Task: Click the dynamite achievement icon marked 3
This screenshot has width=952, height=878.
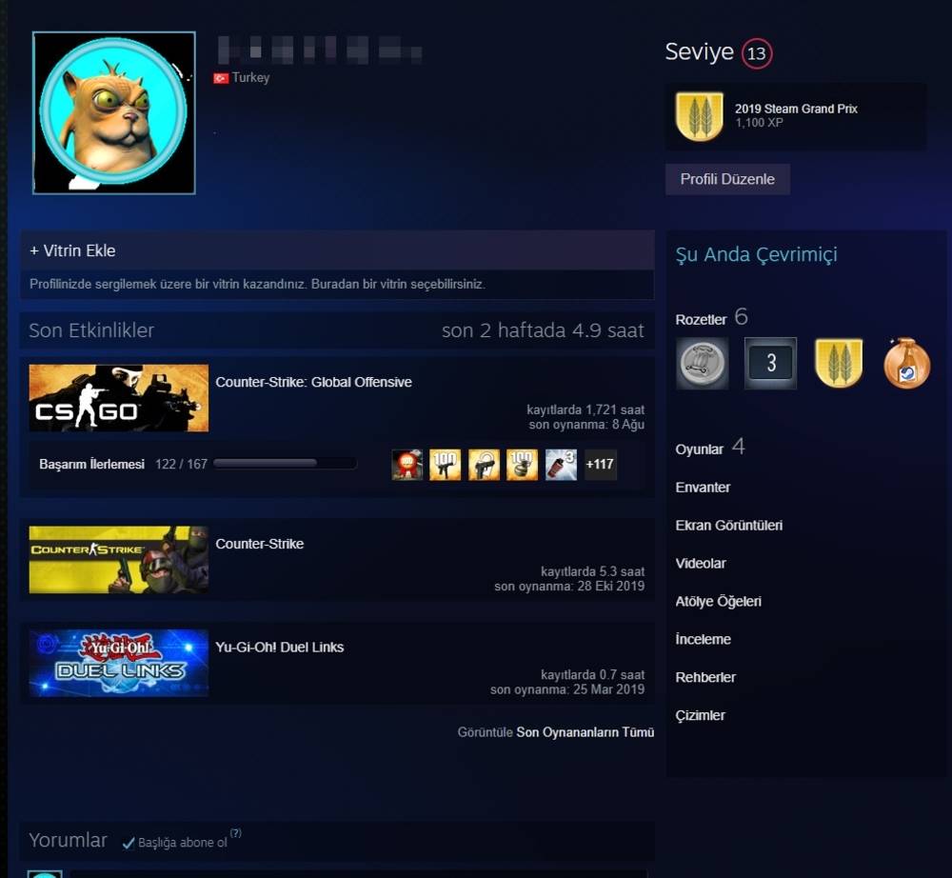Action: click(x=561, y=465)
